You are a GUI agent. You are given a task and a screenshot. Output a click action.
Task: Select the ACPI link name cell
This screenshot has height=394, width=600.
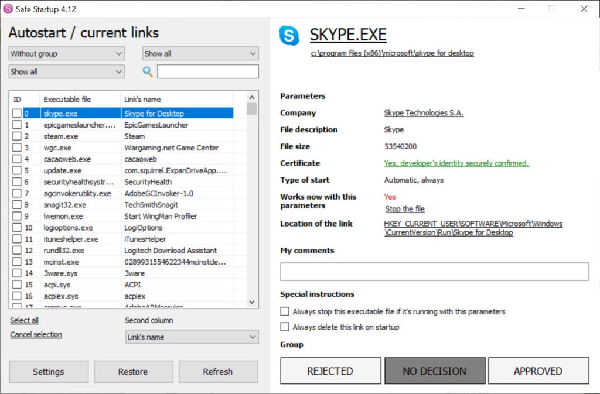coord(132,285)
